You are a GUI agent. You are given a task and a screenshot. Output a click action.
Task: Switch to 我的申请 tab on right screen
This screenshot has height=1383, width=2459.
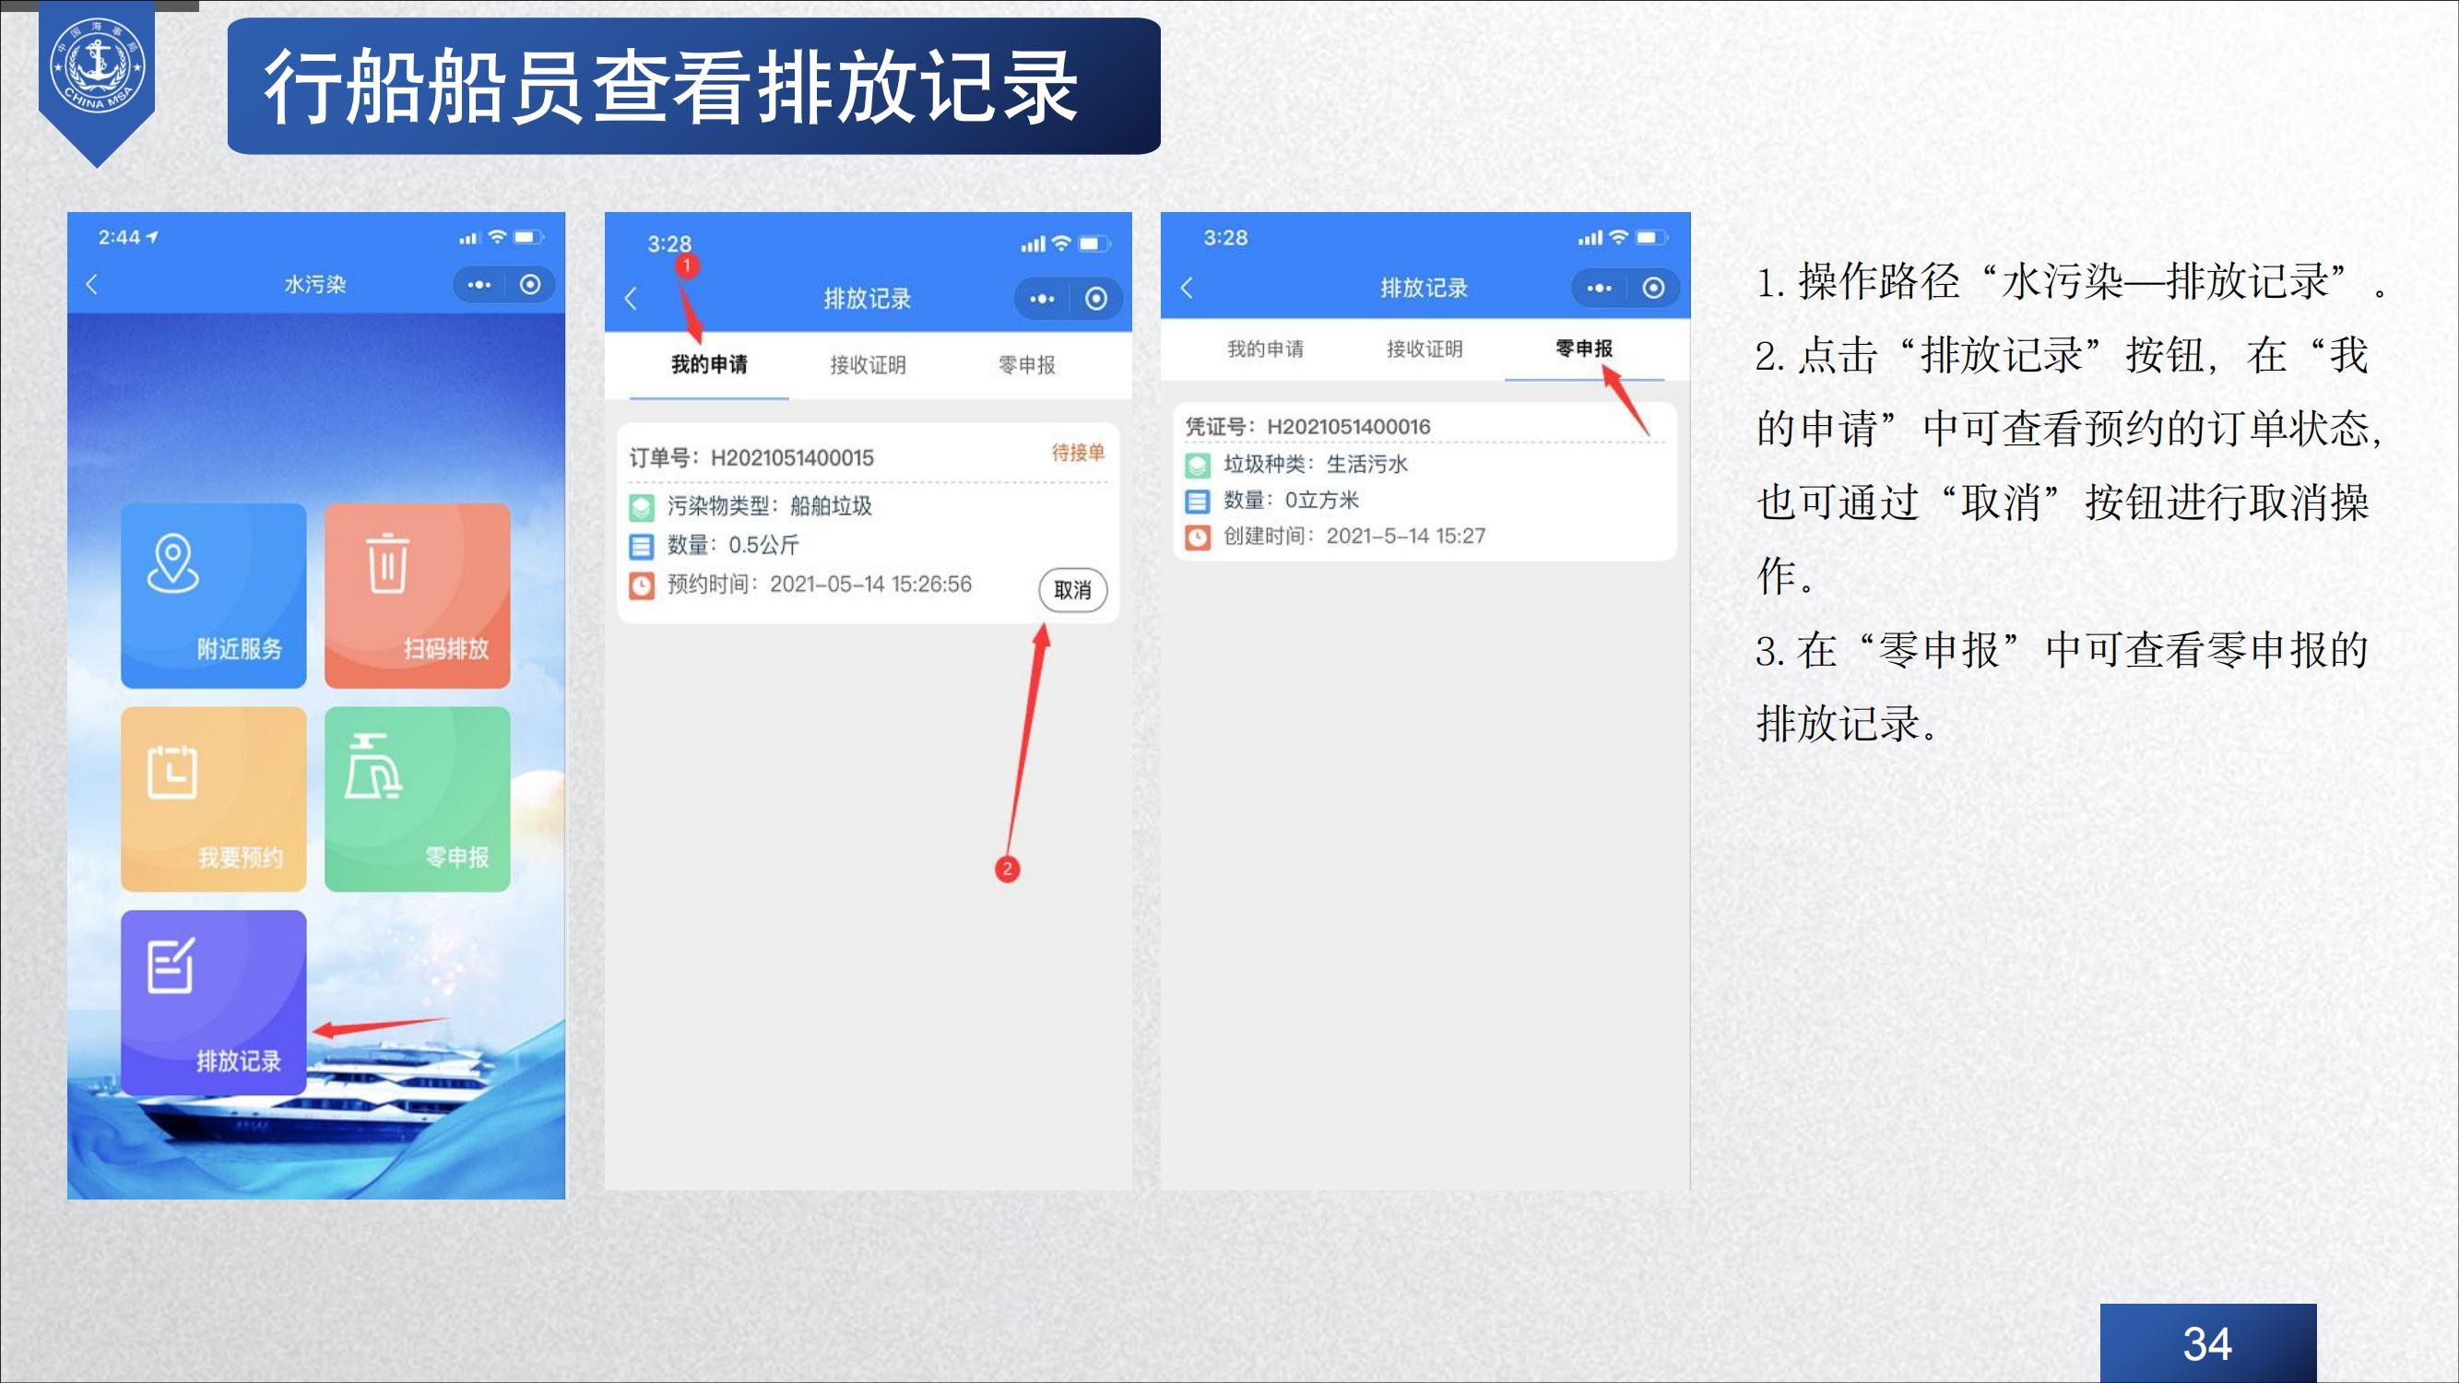coord(1266,349)
